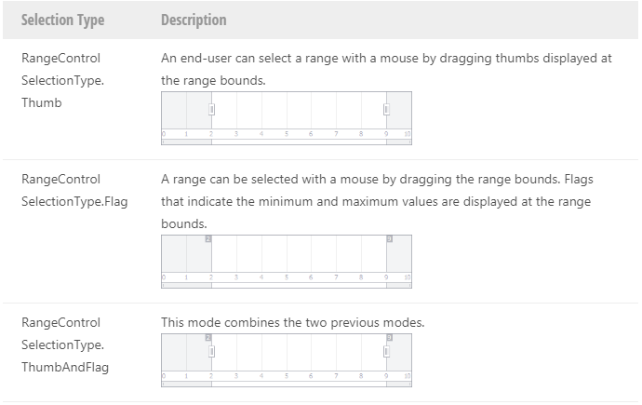Click right thumb in Thumb mode range control
642x405 pixels.
(386, 110)
